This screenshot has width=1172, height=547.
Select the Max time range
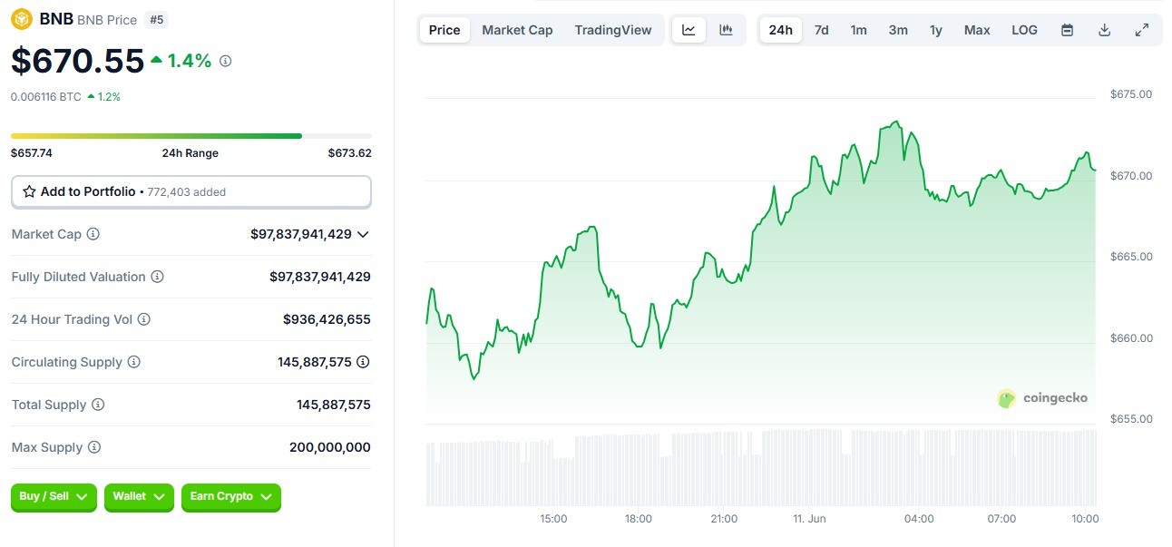[977, 30]
